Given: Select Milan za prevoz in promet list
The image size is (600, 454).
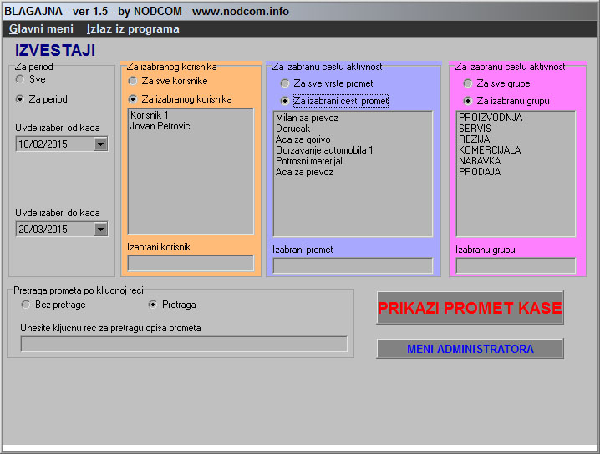Looking at the screenshot, I should point(353,118).
